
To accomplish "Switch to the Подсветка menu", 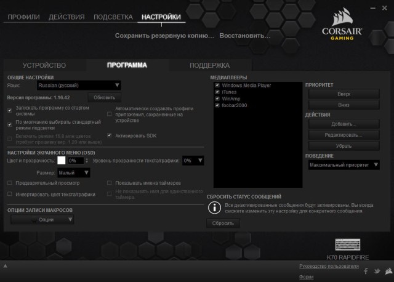I will pos(113,17).
